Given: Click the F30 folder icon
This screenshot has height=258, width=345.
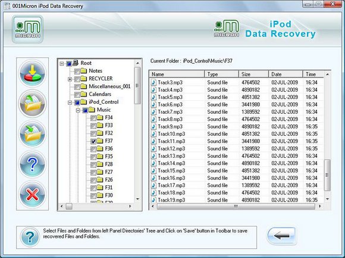Looking at the screenshot, I should pyautogui.click(x=100, y=195).
